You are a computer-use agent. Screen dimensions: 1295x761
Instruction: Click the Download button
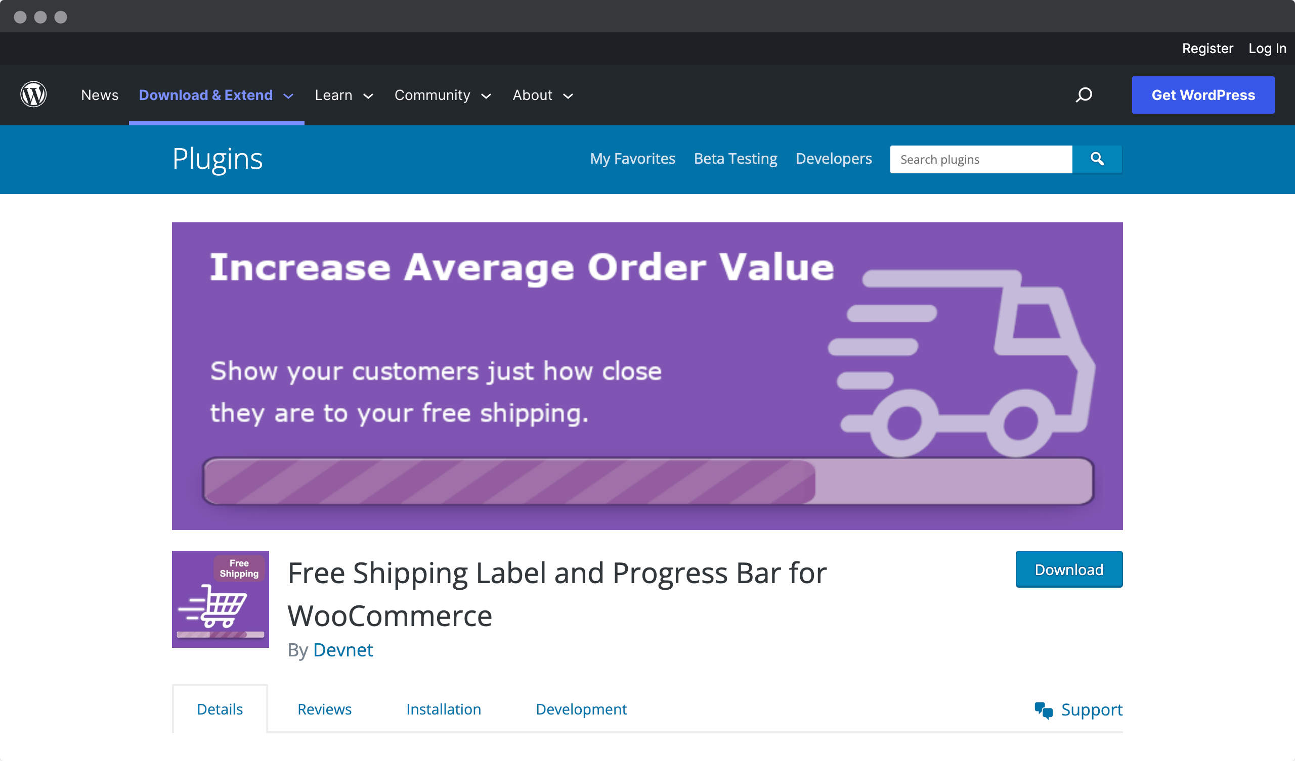tap(1068, 569)
